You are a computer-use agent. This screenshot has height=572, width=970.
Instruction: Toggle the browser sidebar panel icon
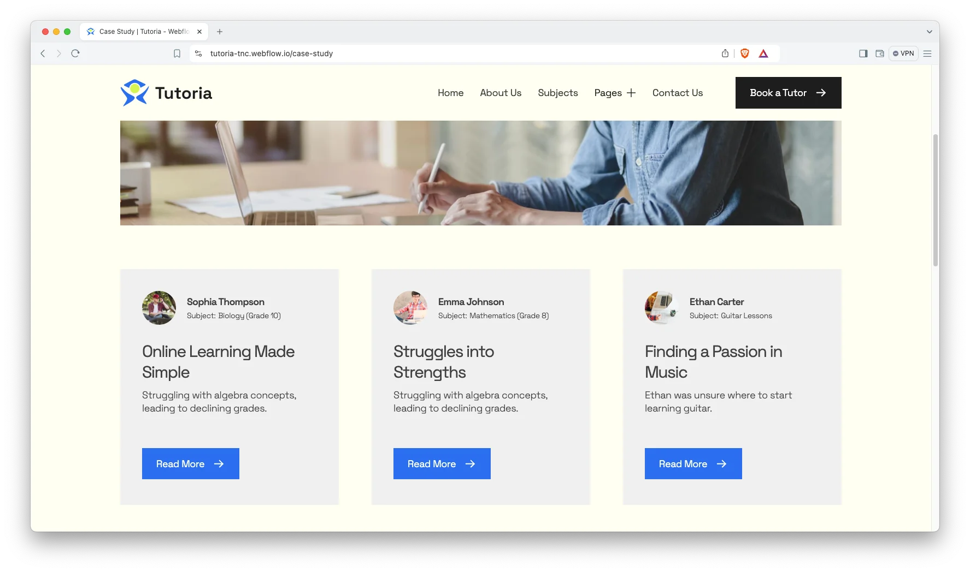tap(863, 53)
